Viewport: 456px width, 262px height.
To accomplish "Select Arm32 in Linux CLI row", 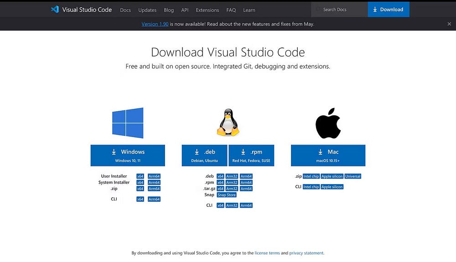I will click(x=232, y=205).
